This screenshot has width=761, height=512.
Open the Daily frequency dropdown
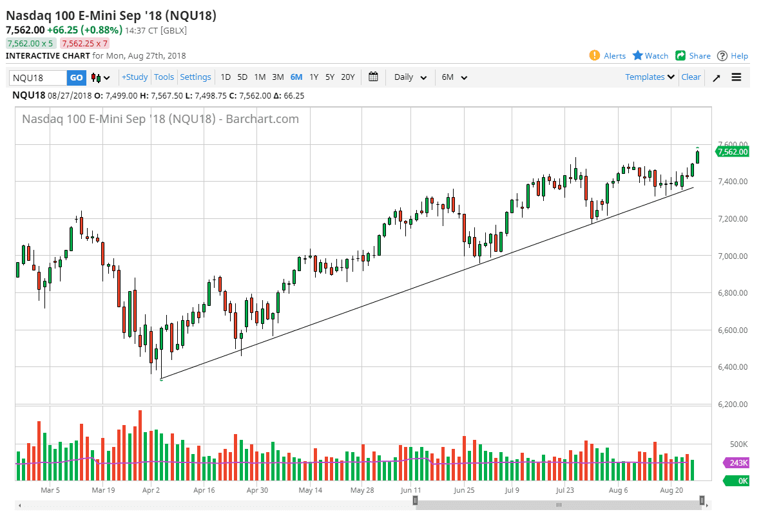tap(409, 77)
